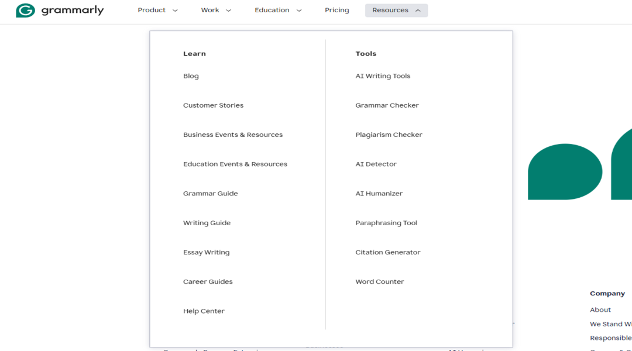Open the Citation Generator
This screenshot has height=351, width=632.
(388, 252)
